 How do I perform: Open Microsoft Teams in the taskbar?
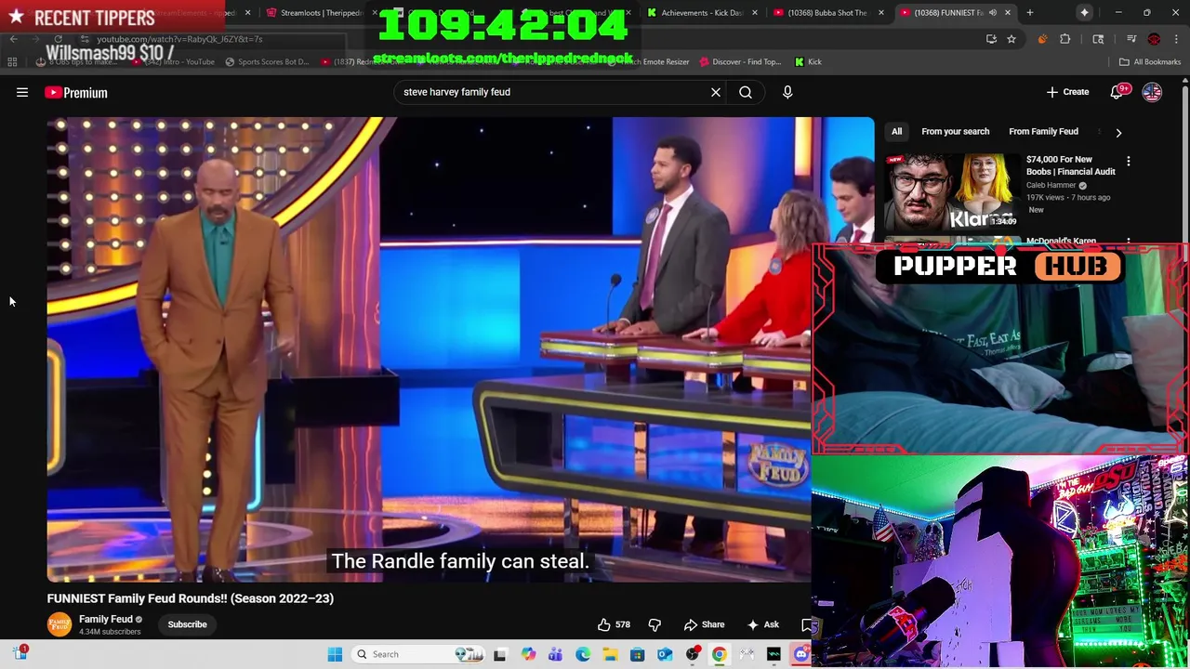pyautogui.click(x=555, y=654)
